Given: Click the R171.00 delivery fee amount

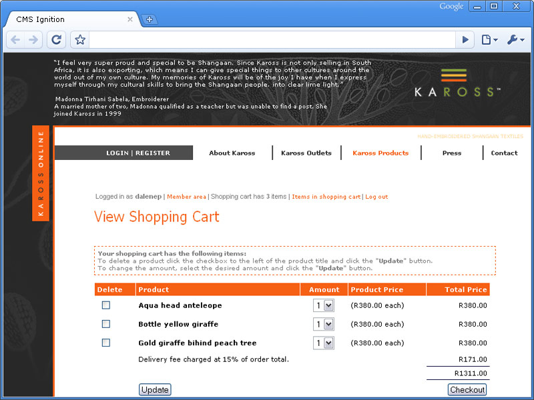Looking at the screenshot, I should pos(473,359).
